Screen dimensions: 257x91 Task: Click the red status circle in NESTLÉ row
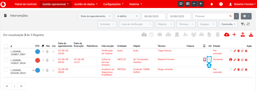tap(38, 60)
